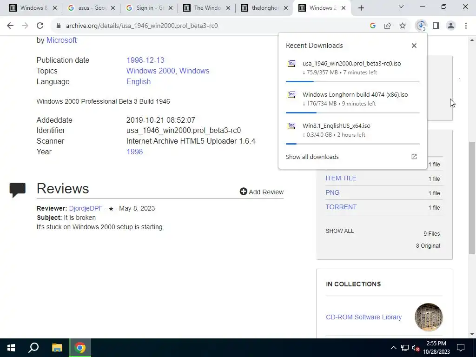Share this page via share icon
Viewport: 476px width, 357px height.
pos(388,26)
